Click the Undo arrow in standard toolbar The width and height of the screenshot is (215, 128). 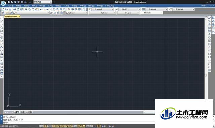pos(41,9)
